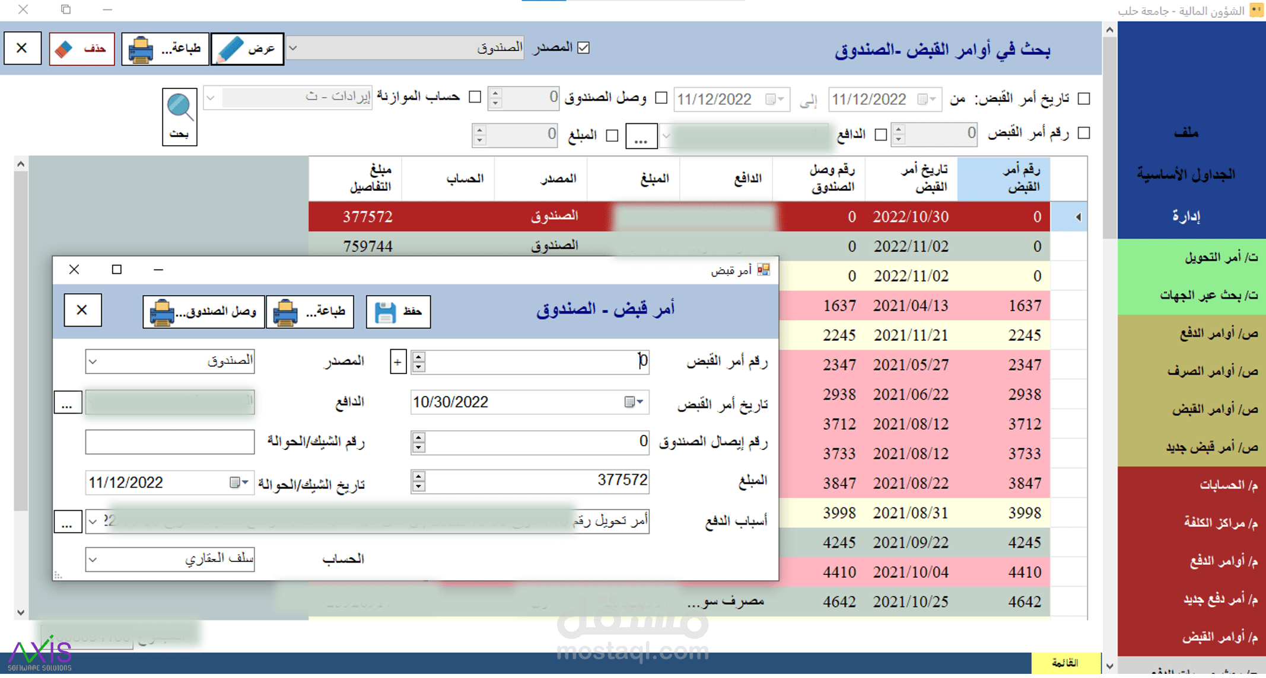This screenshot has height=678, width=1266.
Task: Select ص/ أوامر القبض in the sidebar
Action: point(1214,409)
